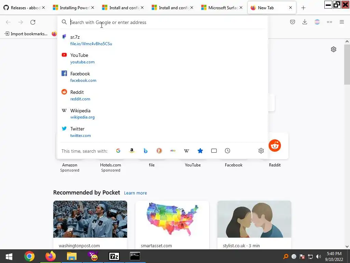Image resolution: width=350 pixels, height=263 pixels.
Task: Click Learn more about Pocket
Action: (x=135, y=193)
